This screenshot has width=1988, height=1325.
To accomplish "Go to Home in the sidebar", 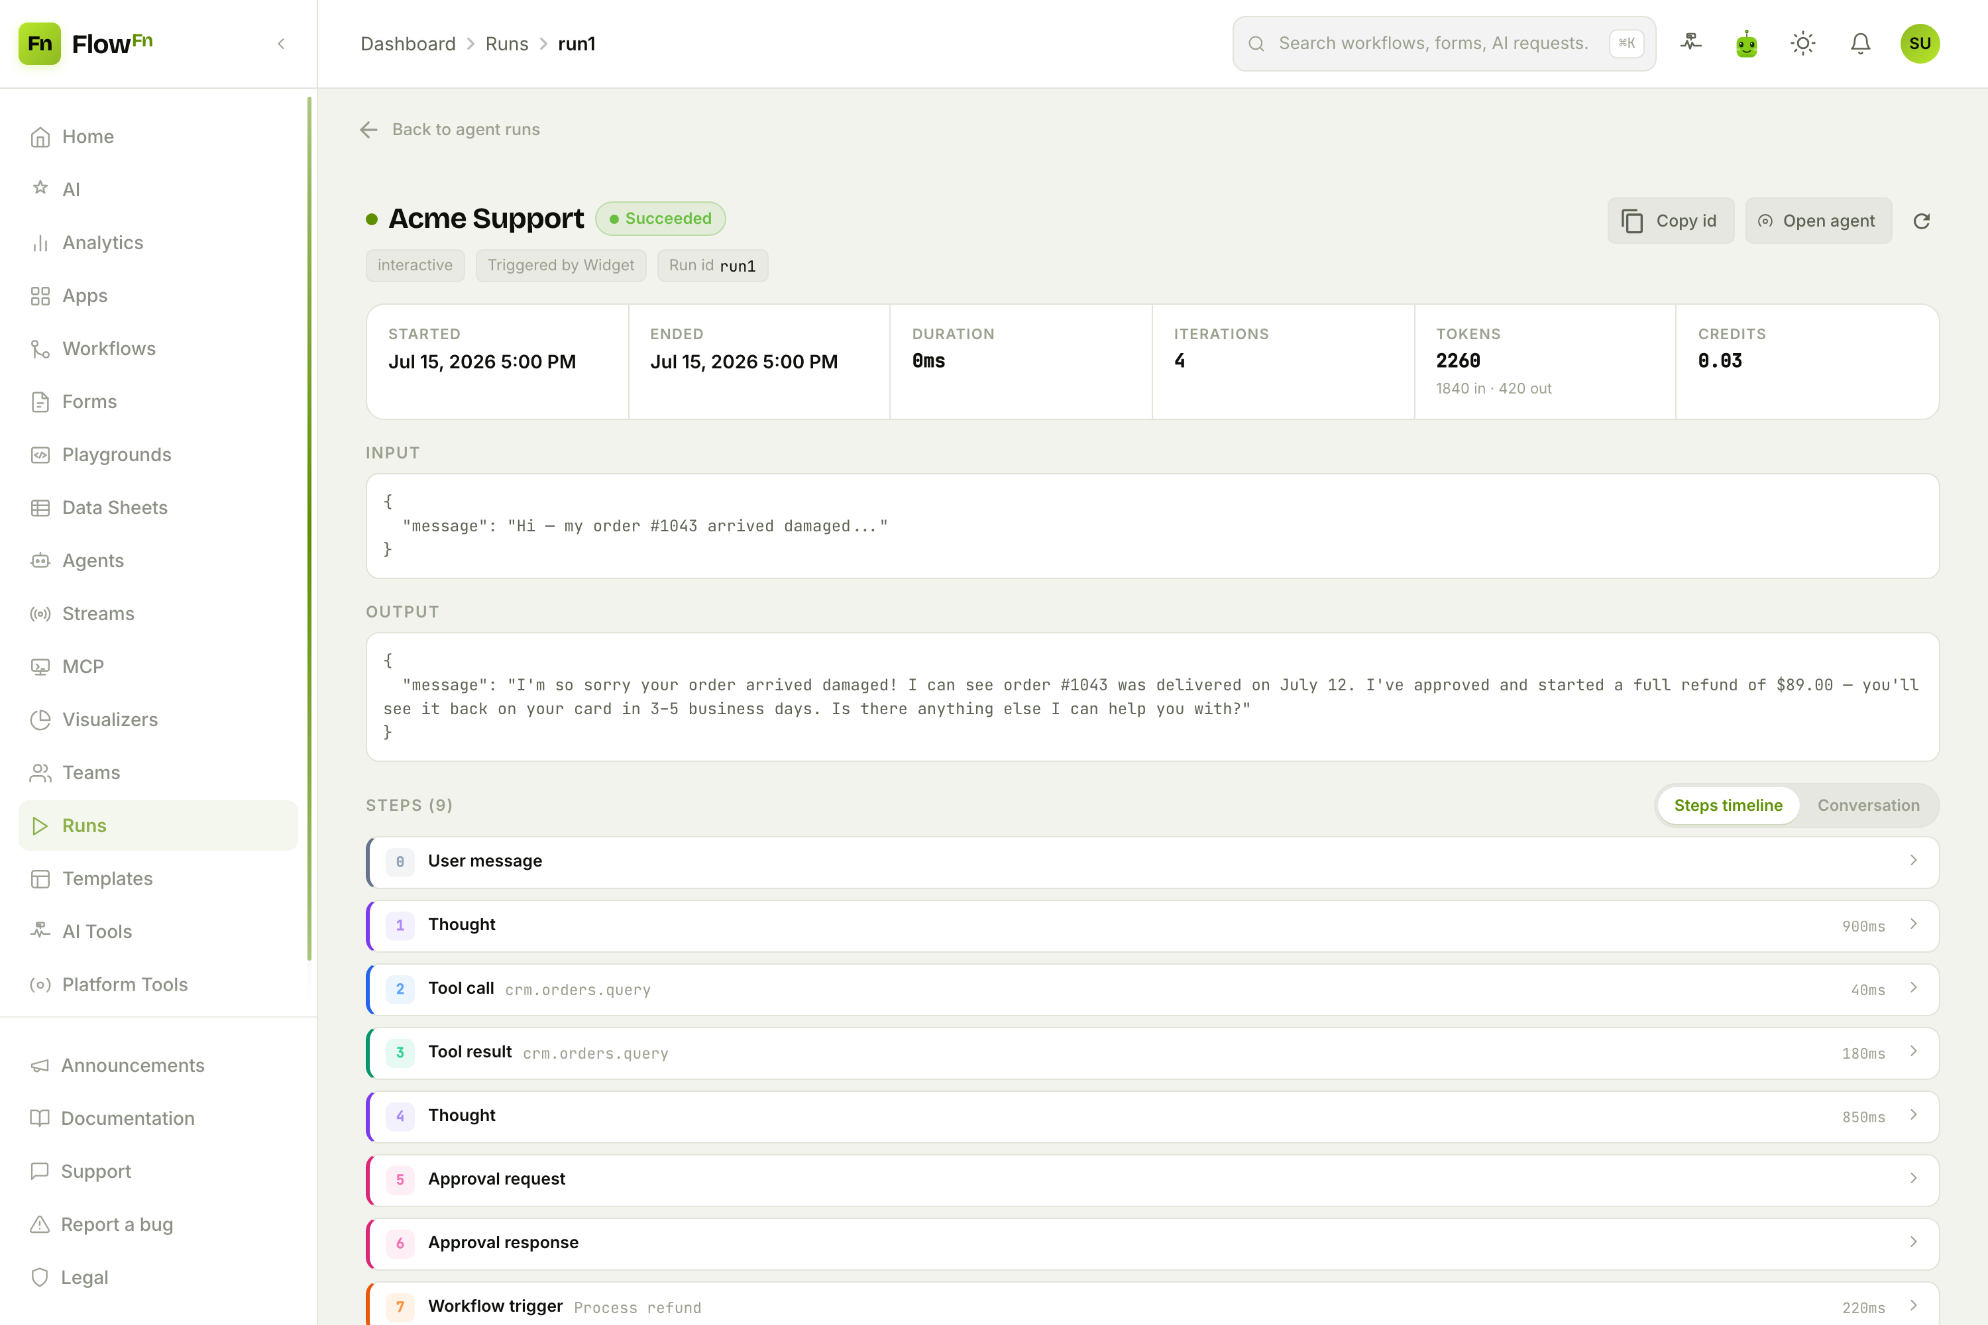I will [x=158, y=137].
